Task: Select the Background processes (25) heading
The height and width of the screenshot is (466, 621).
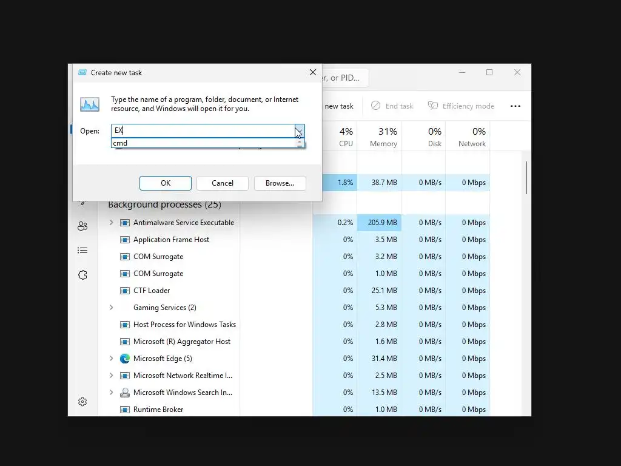Action: 164,204
